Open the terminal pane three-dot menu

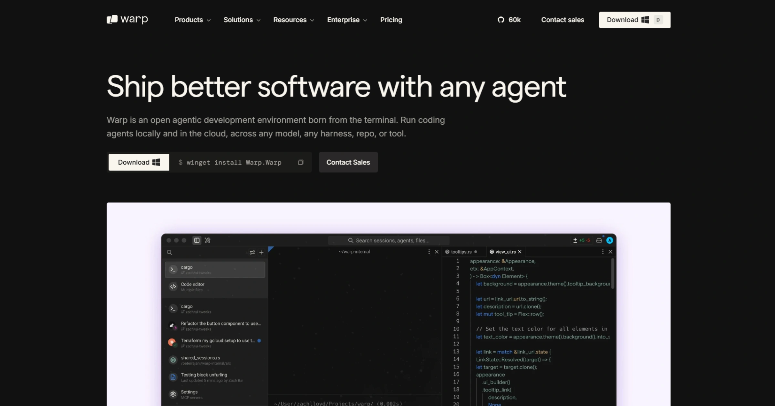click(429, 252)
